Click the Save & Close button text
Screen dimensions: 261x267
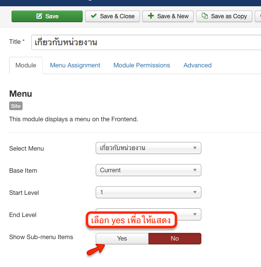point(117,16)
